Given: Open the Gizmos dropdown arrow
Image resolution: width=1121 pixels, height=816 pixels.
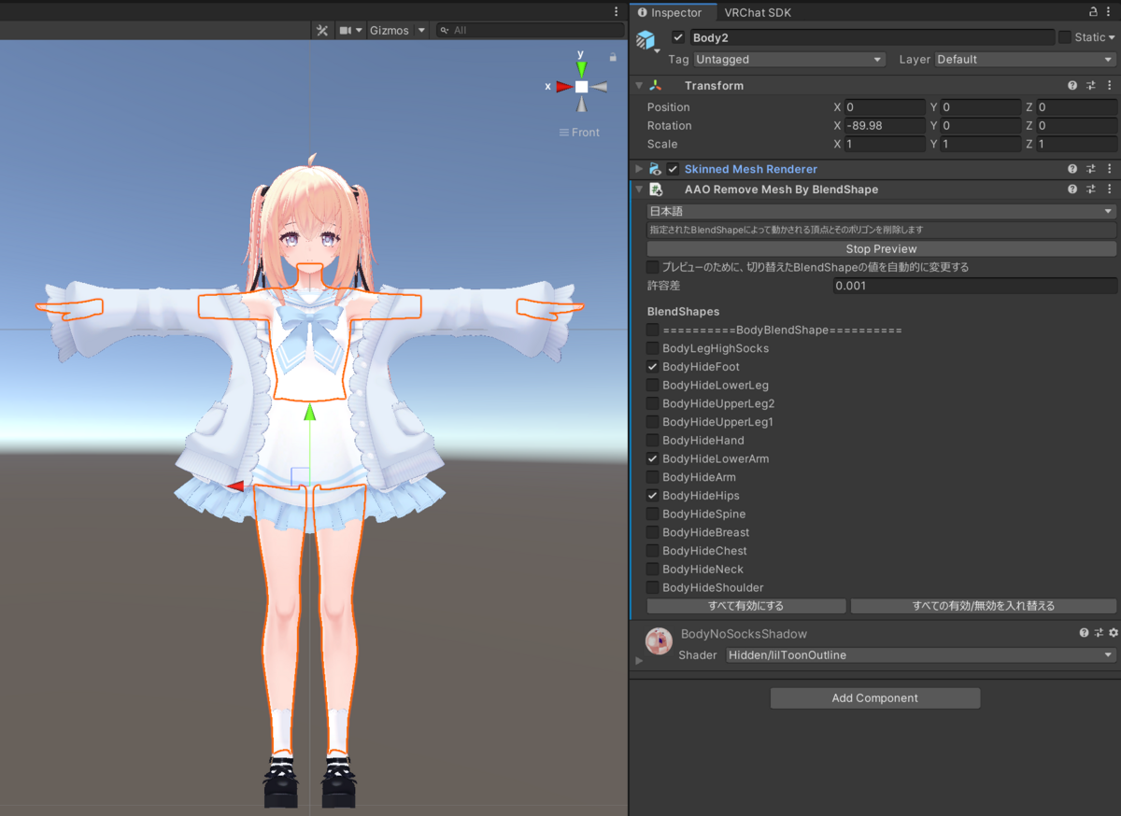Looking at the screenshot, I should [421, 31].
